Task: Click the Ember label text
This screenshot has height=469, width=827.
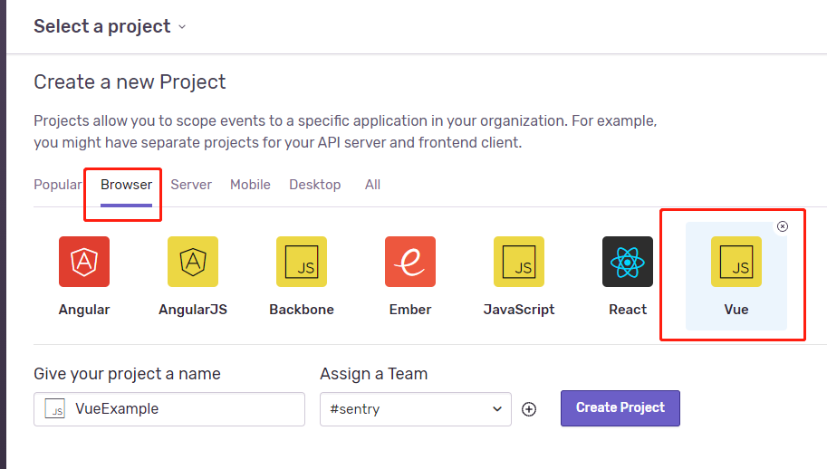Action: (410, 310)
